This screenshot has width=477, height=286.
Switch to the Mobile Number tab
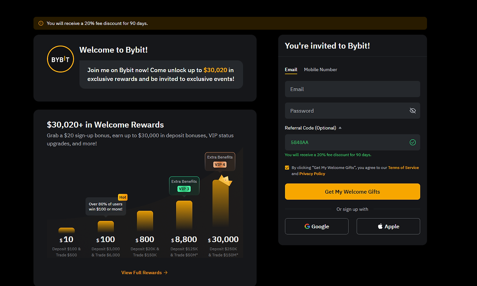320,70
